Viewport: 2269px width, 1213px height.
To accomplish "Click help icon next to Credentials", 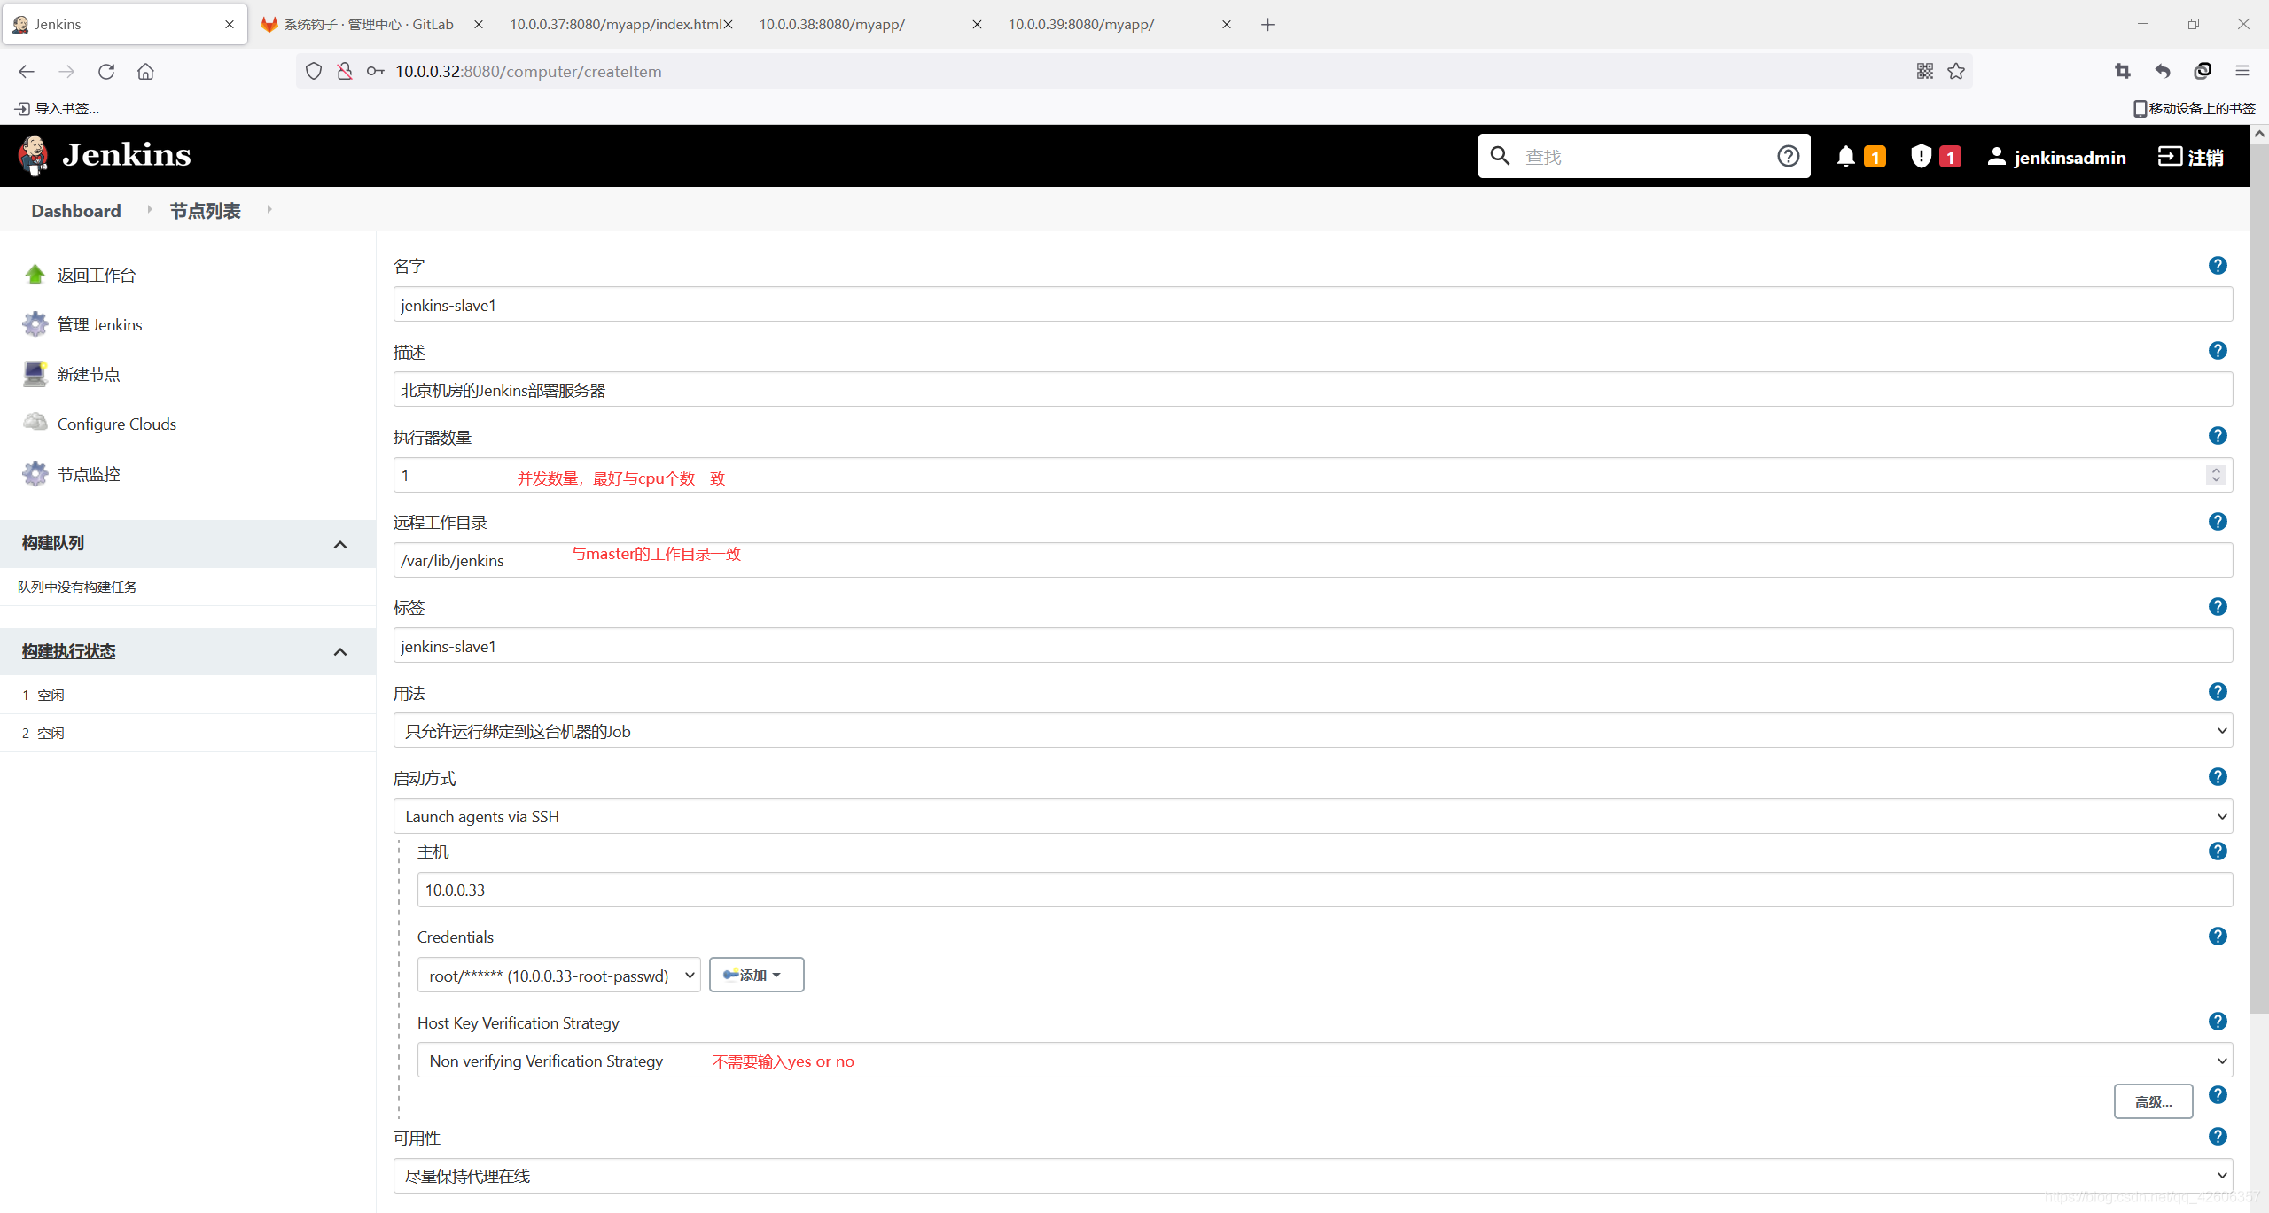I will tap(2217, 937).
